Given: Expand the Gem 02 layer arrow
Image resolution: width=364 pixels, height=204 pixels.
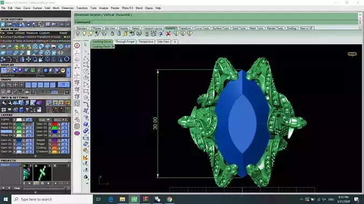Looking at the screenshot, I should pos(15,144).
